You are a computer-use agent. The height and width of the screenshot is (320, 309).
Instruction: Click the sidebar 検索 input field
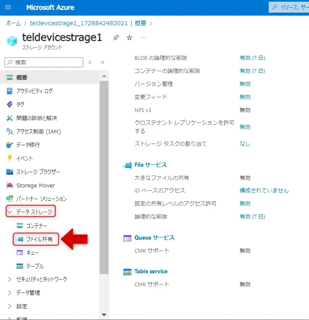pyautogui.click(x=44, y=62)
